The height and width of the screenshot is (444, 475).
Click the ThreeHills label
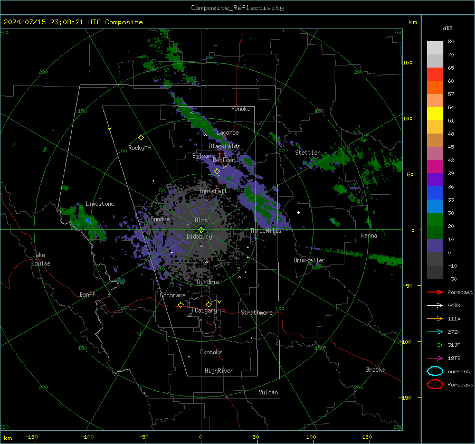click(265, 231)
